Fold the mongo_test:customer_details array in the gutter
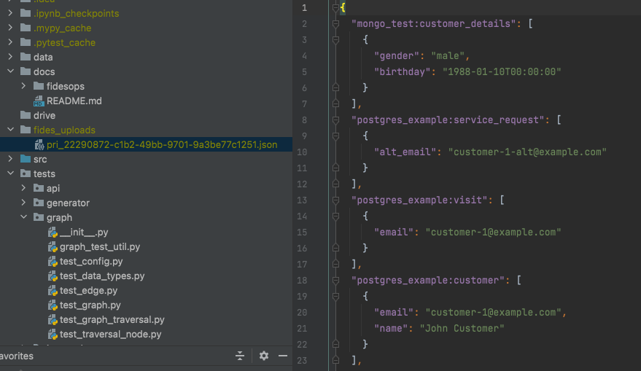The width and height of the screenshot is (641, 371). 335,23
